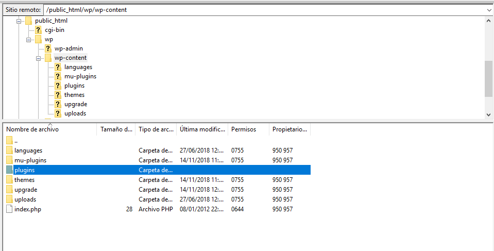This screenshot has width=494, height=251.
Task: Select upgrade question-mark icon in tree
Action: pyautogui.click(x=58, y=104)
